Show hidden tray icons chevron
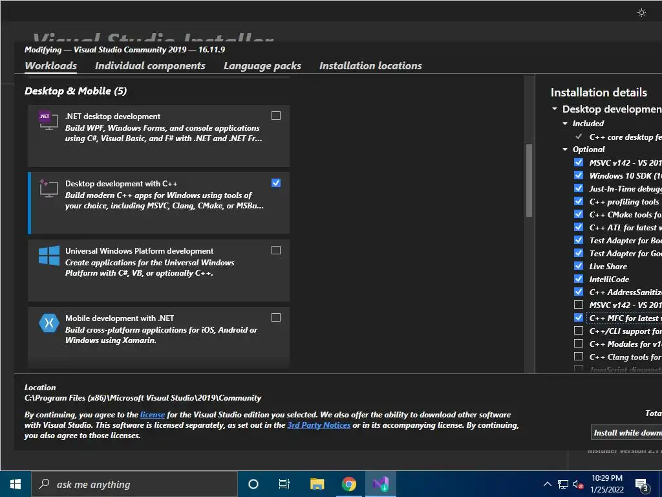The width and height of the screenshot is (662, 497). (547, 484)
